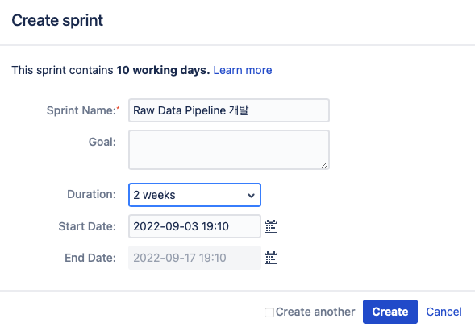This screenshot has height=331, width=475.
Task: Click the 'Start Date:' label
Action: (87, 226)
